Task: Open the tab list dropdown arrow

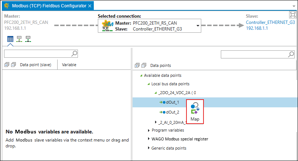Action: click(x=294, y=6)
